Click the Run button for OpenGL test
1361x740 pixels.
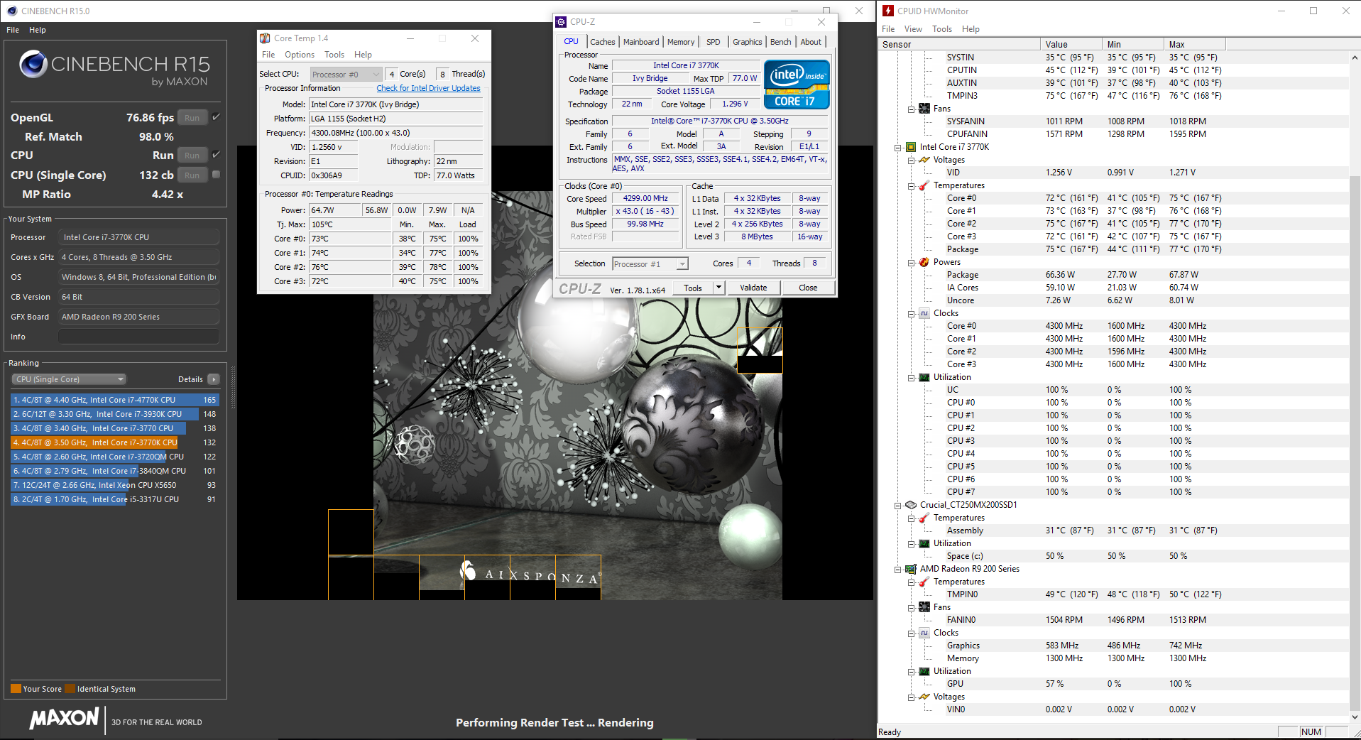tap(192, 118)
